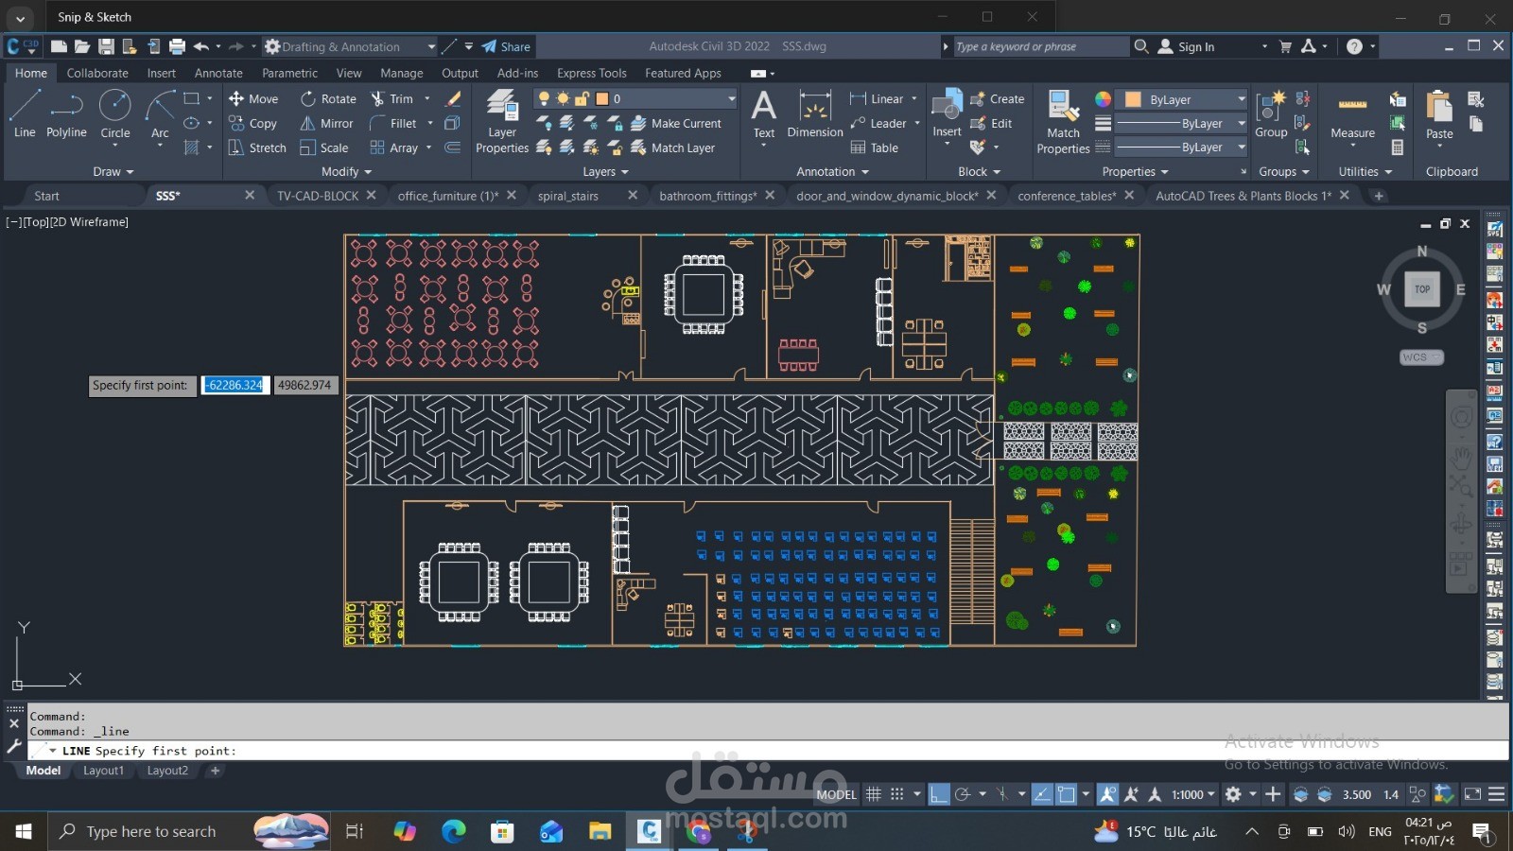Click the Share button in the title bar
Viewport: 1513px width, 851px height.
(x=507, y=45)
